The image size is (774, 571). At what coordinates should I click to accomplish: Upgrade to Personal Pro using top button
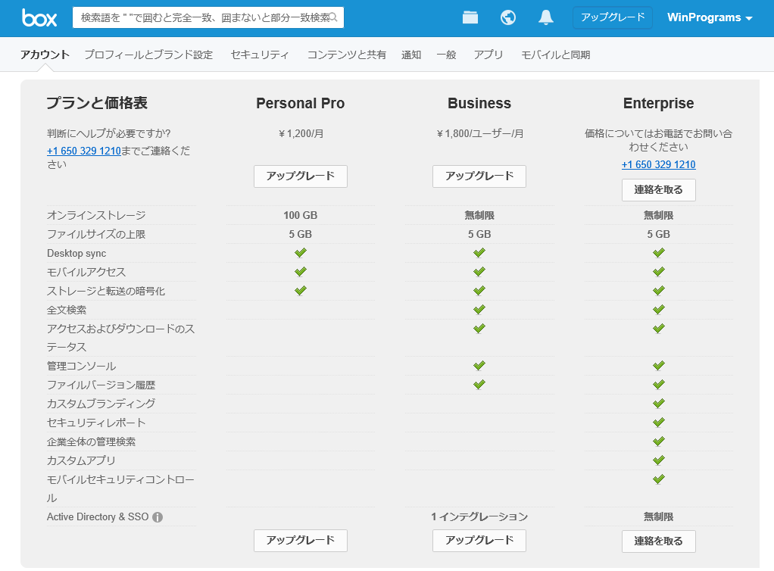pyautogui.click(x=301, y=176)
